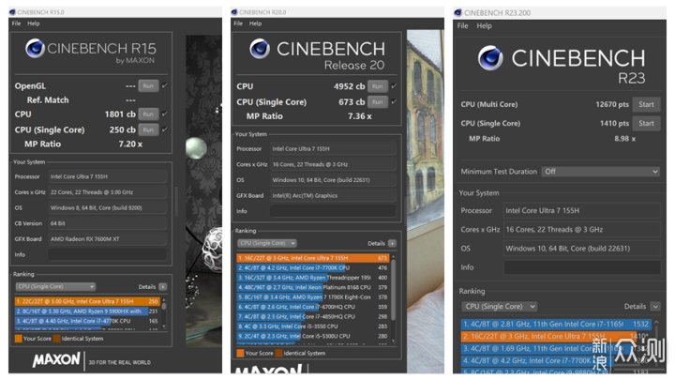
Task: Toggle OpenGL checkmark in R15
Action: tap(164, 85)
